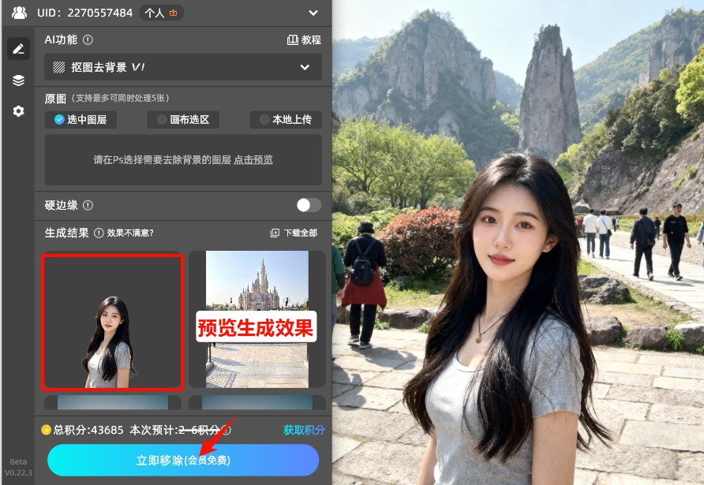Select the girl portrait result thumbnail
Image resolution: width=704 pixels, height=485 pixels.
pyautogui.click(x=112, y=322)
